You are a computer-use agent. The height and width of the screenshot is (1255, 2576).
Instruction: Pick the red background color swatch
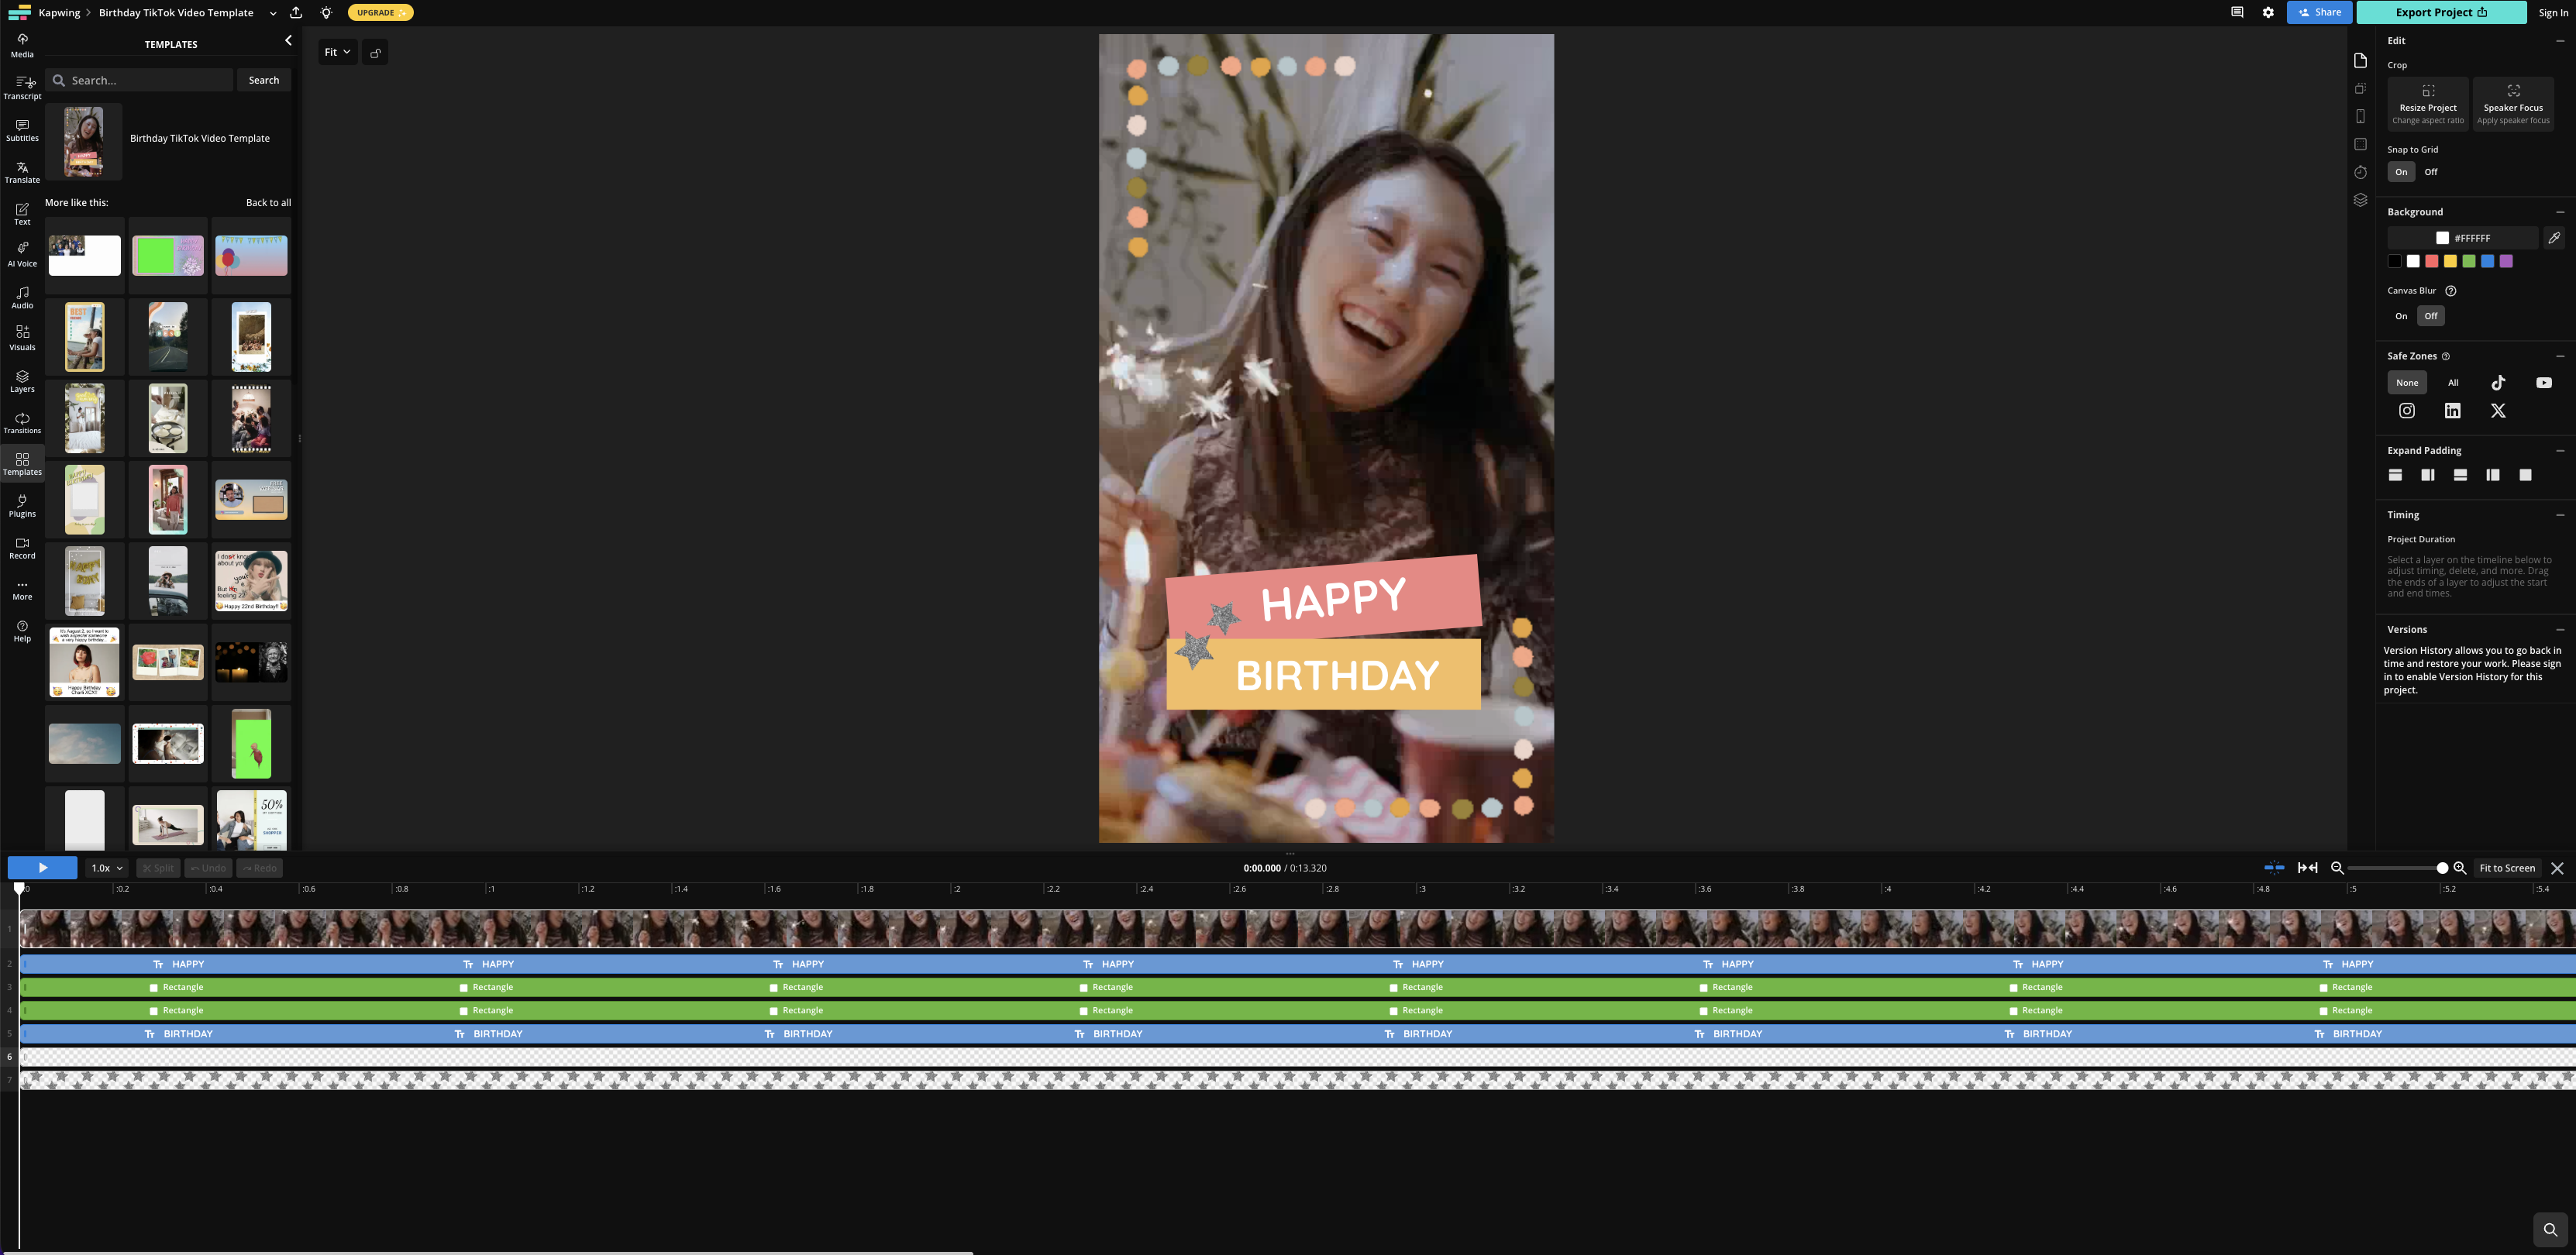click(x=2432, y=261)
